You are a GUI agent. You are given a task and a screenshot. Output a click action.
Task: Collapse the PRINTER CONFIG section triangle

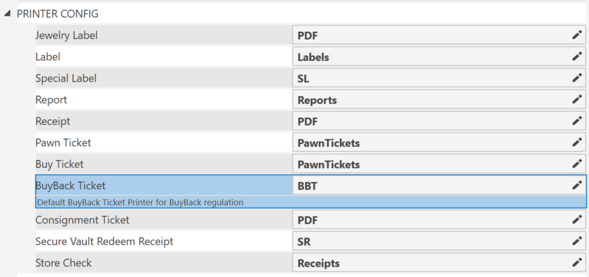[x=7, y=14]
